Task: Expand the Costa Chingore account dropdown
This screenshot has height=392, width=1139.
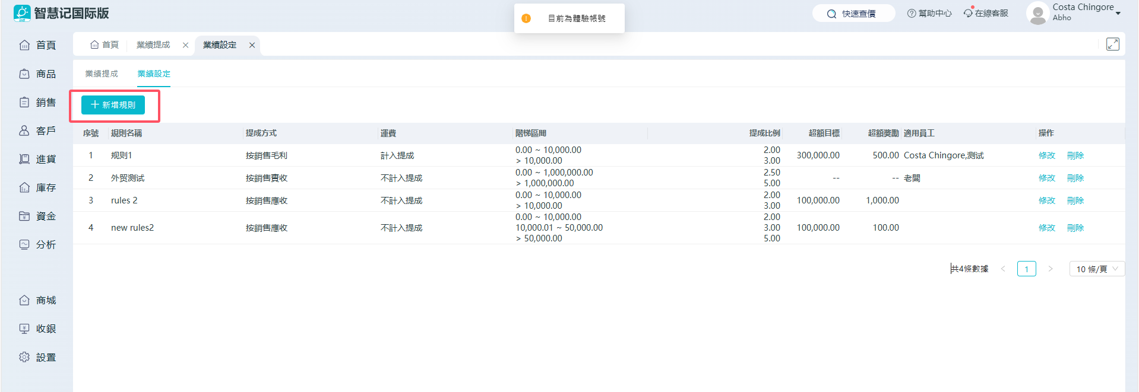Action: tap(1118, 13)
